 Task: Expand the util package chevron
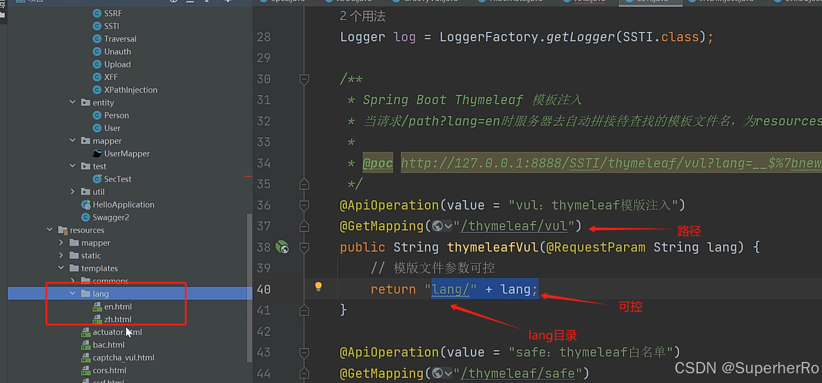click(73, 191)
